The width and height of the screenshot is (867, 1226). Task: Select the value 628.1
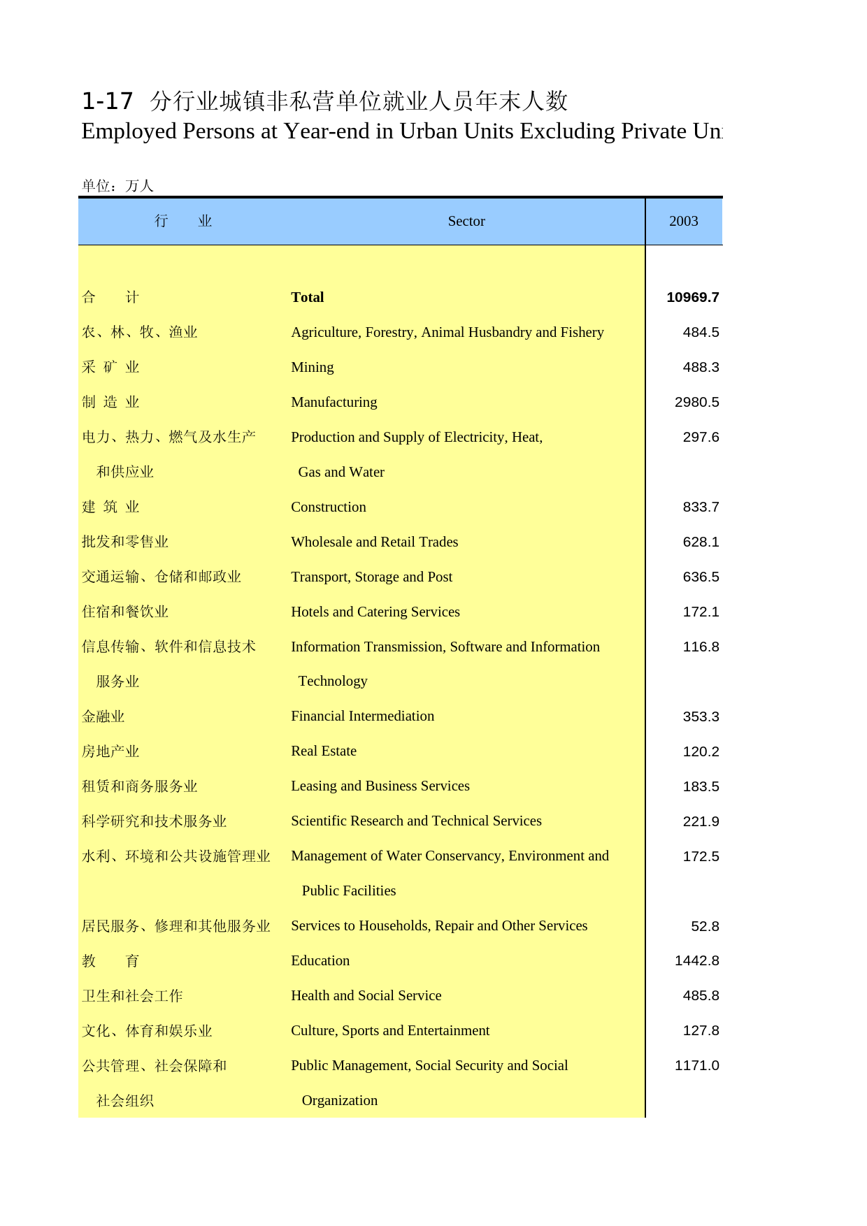coord(701,542)
